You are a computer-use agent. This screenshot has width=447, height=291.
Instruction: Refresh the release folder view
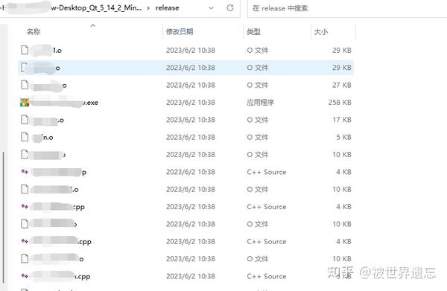[x=230, y=8]
